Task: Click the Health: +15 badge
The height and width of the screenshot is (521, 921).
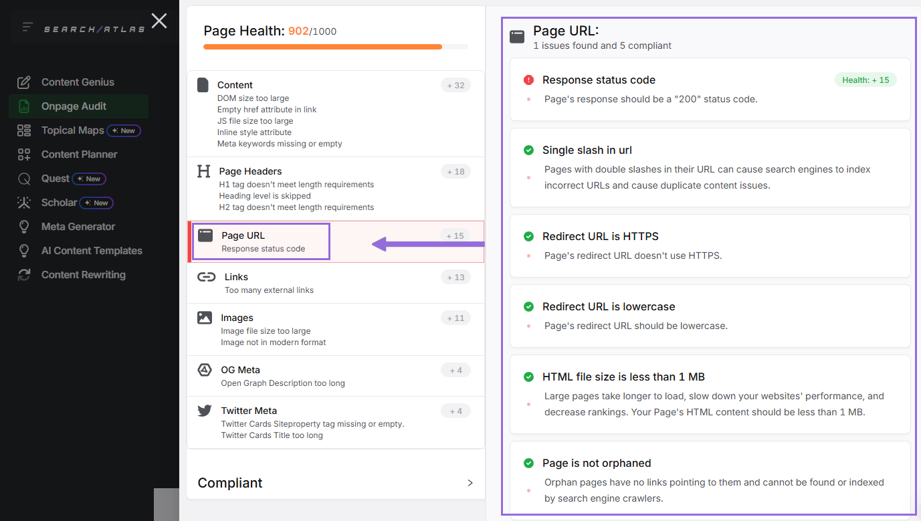Action: click(865, 79)
